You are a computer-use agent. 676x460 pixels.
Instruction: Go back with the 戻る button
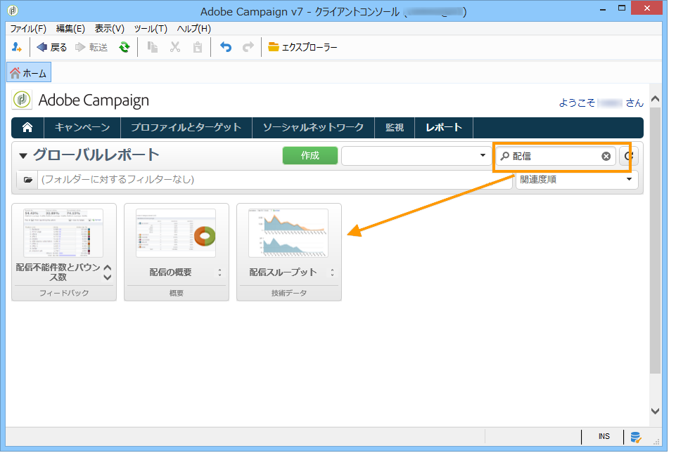(x=52, y=47)
